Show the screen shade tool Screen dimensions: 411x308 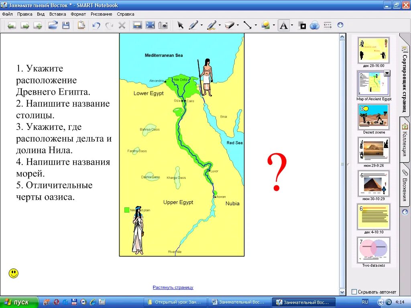[x=137, y=25]
